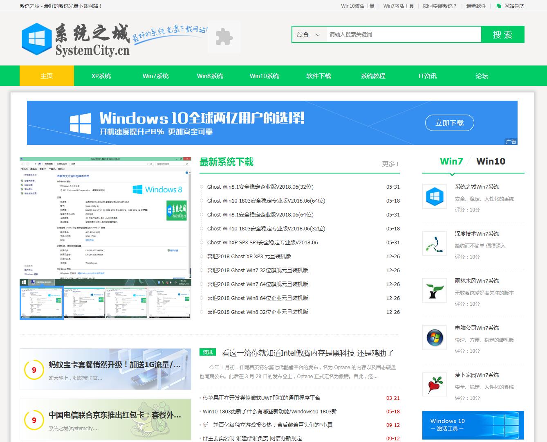Viewport: 547px width, 442px height.
Task: Open 群主要实名制 news link
Action: click(252, 438)
